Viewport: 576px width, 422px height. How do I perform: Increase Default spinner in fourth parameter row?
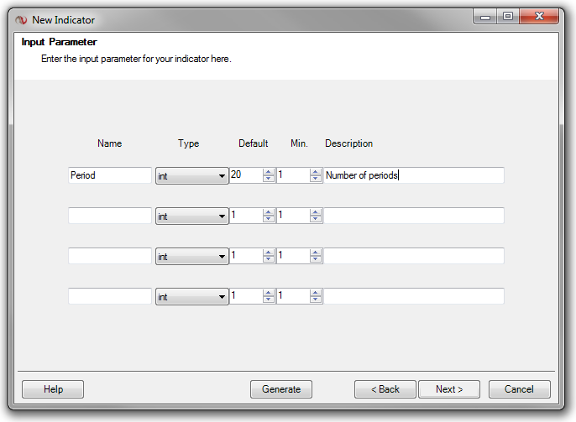269,293
